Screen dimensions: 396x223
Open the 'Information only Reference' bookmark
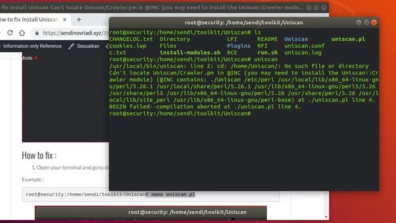point(32,46)
